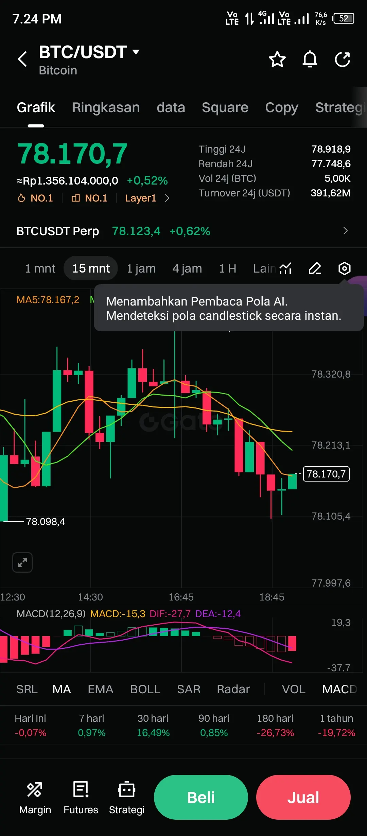
Task: Select the 15 mnt timeframe
Action: pos(91,268)
